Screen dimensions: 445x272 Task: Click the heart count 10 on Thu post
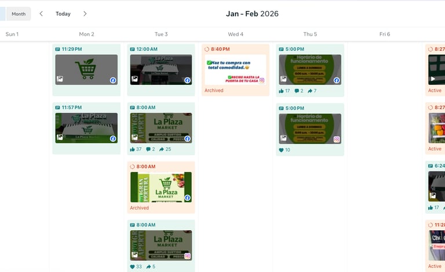pyautogui.click(x=284, y=150)
